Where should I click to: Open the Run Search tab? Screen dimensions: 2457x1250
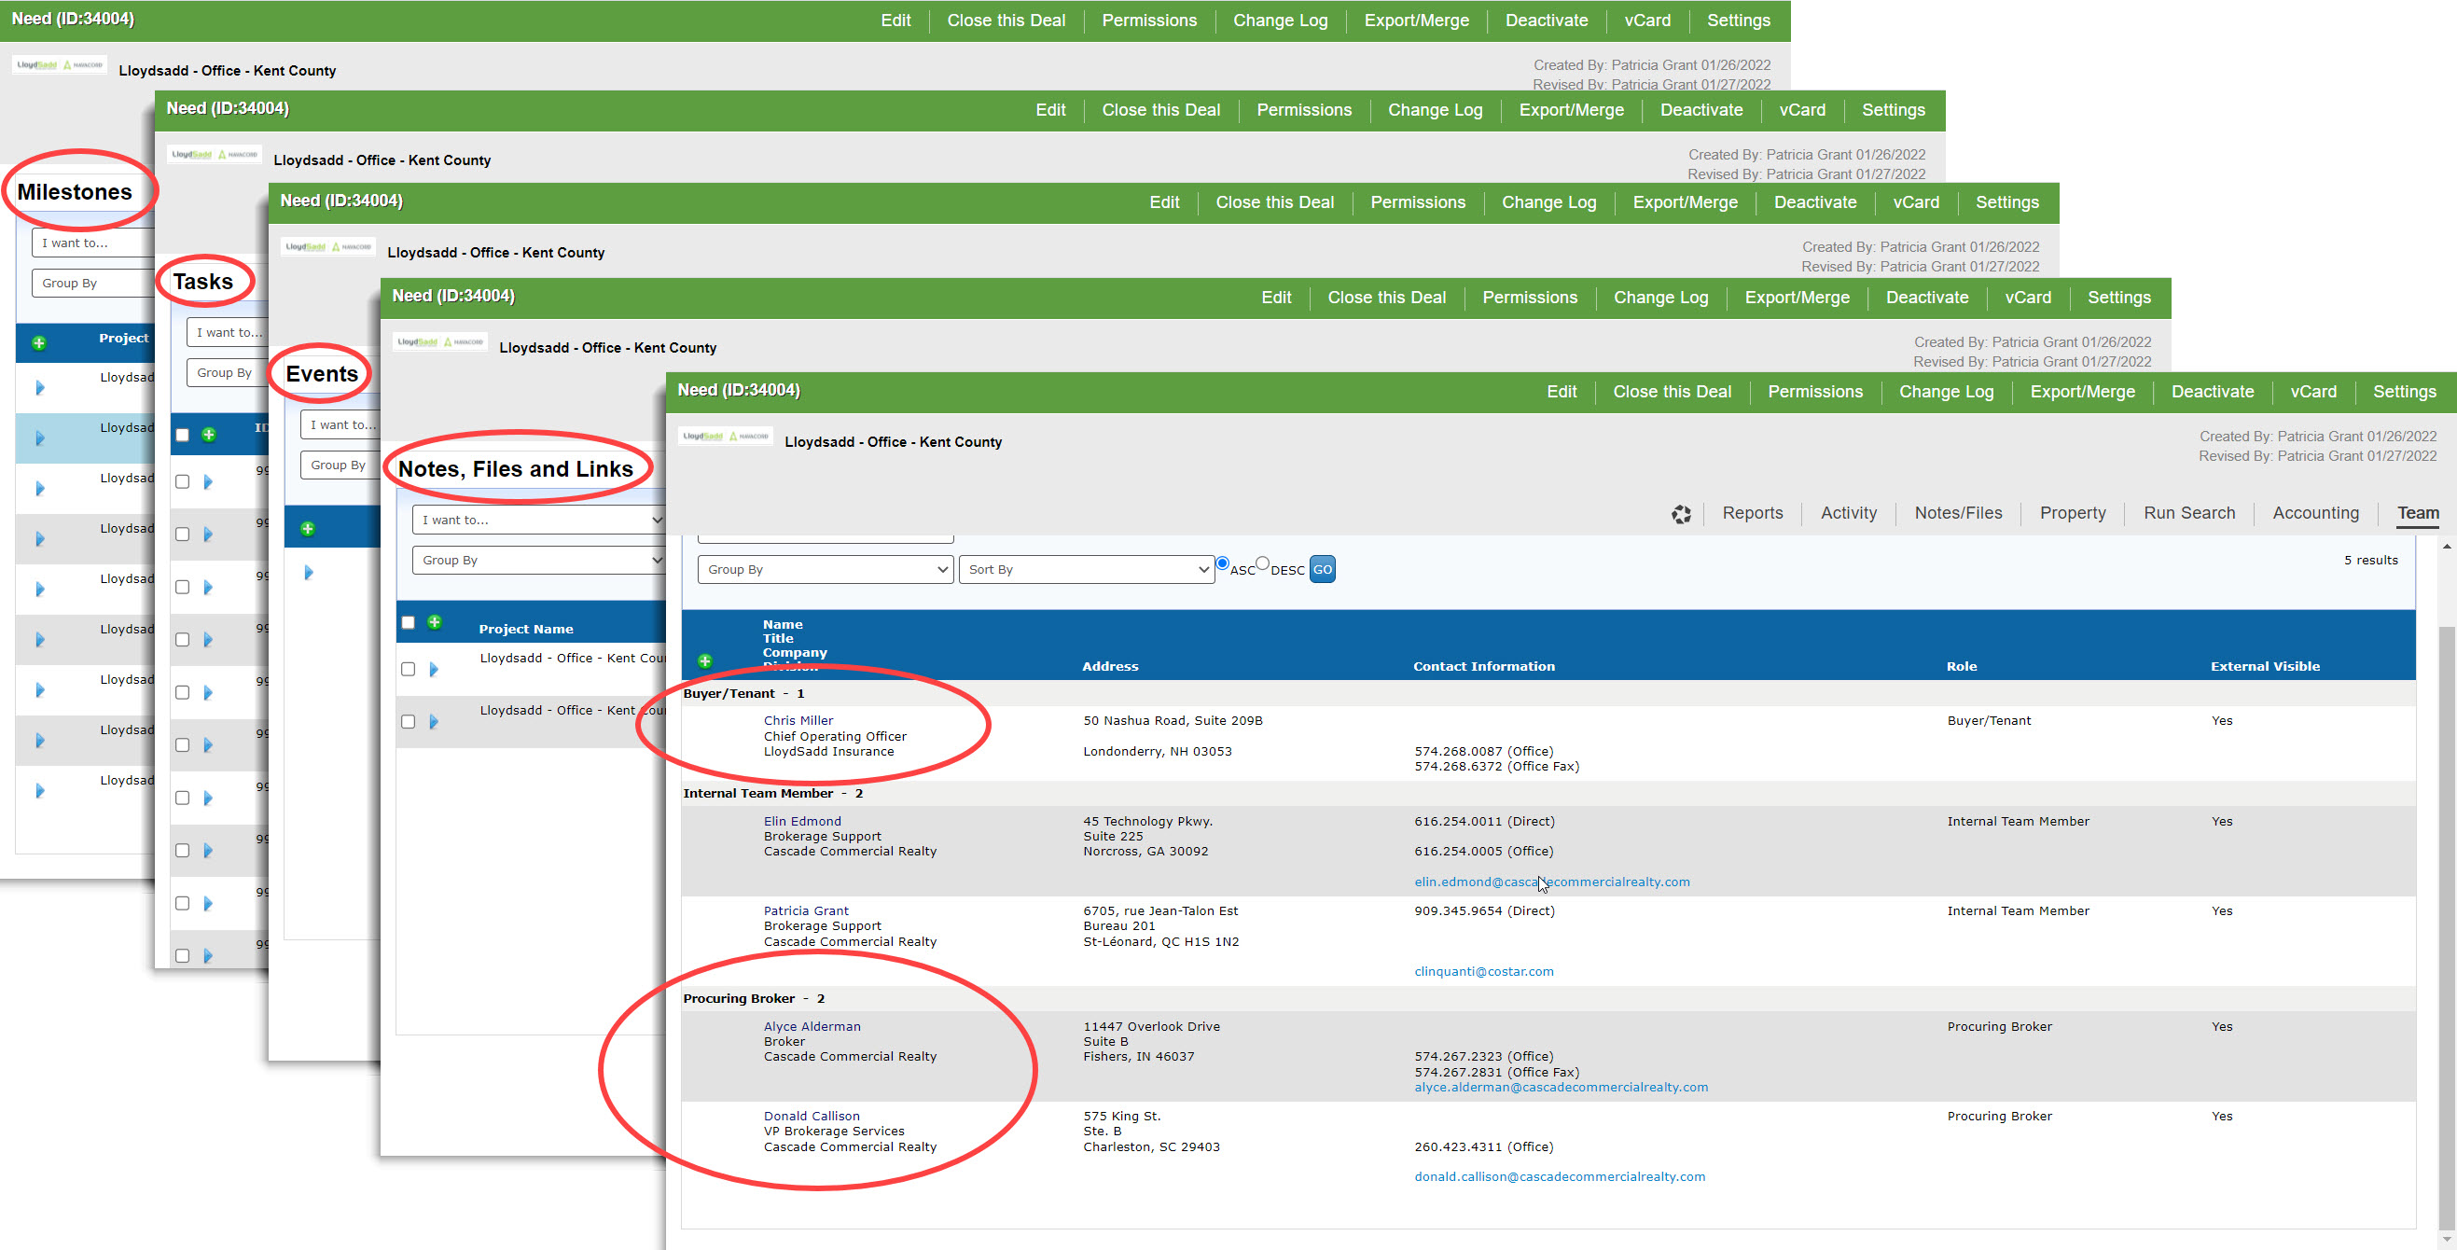(x=2189, y=513)
